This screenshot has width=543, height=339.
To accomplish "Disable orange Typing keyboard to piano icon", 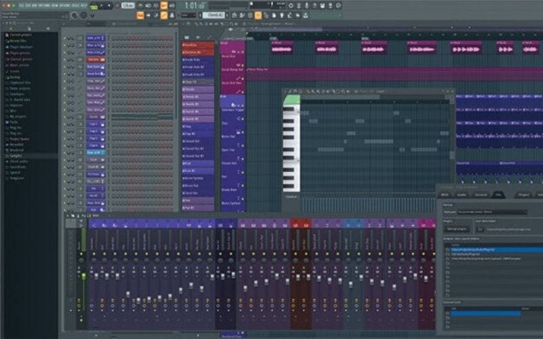I will coord(140,15).
